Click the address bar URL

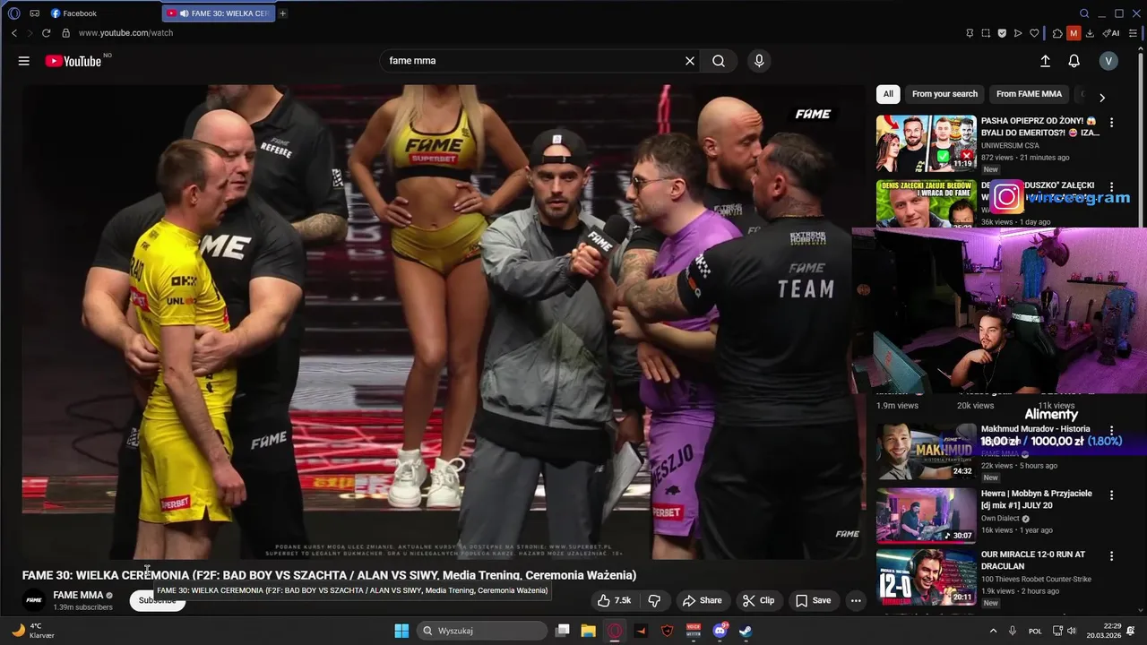click(125, 33)
